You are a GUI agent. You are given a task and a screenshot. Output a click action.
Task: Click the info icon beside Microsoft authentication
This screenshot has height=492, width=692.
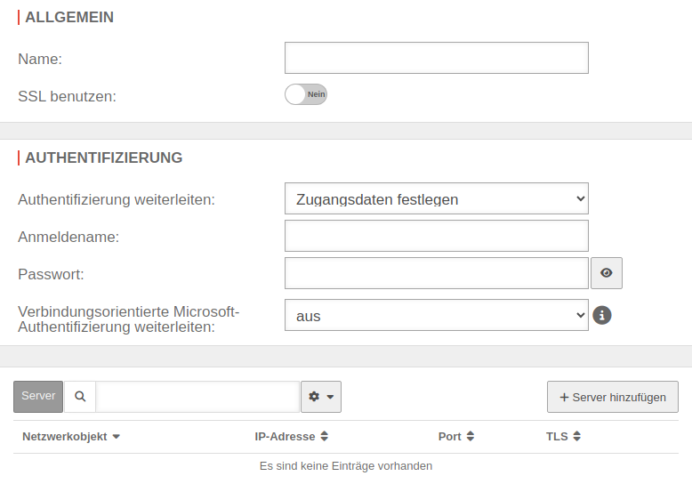[602, 315]
